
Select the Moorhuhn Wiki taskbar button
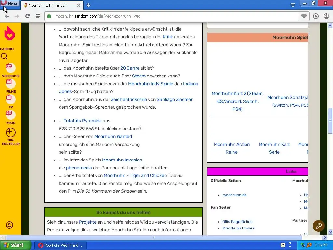point(60,245)
